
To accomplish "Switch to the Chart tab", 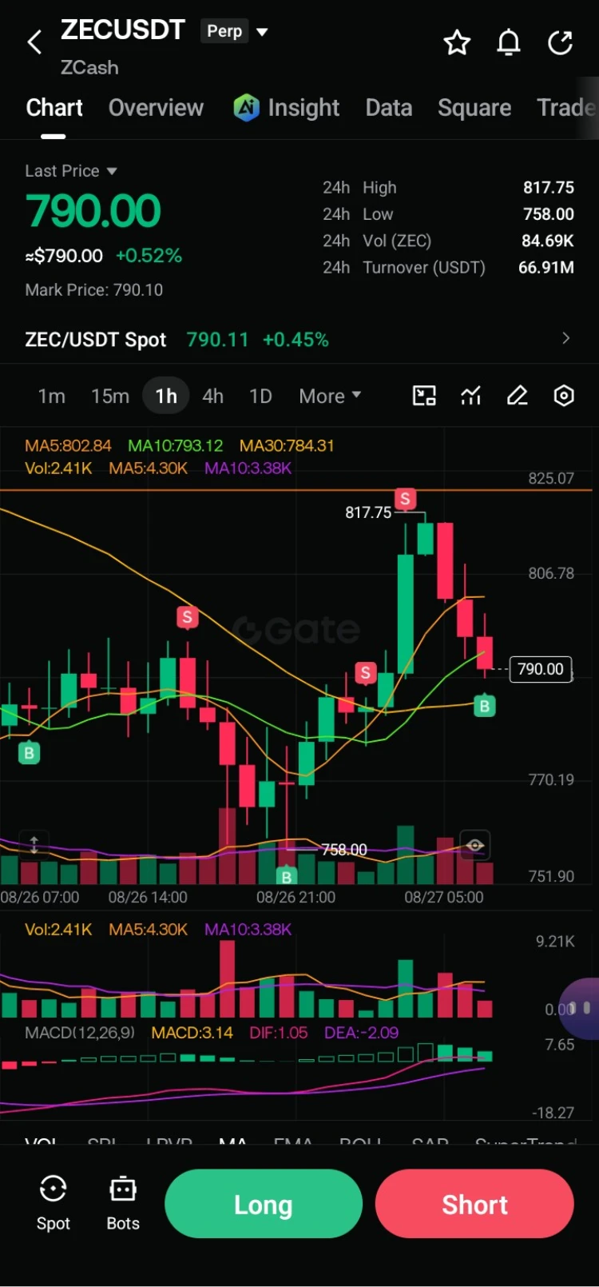I will (x=54, y=107).
